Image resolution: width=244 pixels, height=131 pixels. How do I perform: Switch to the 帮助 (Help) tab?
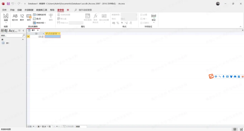pos(52,10)
